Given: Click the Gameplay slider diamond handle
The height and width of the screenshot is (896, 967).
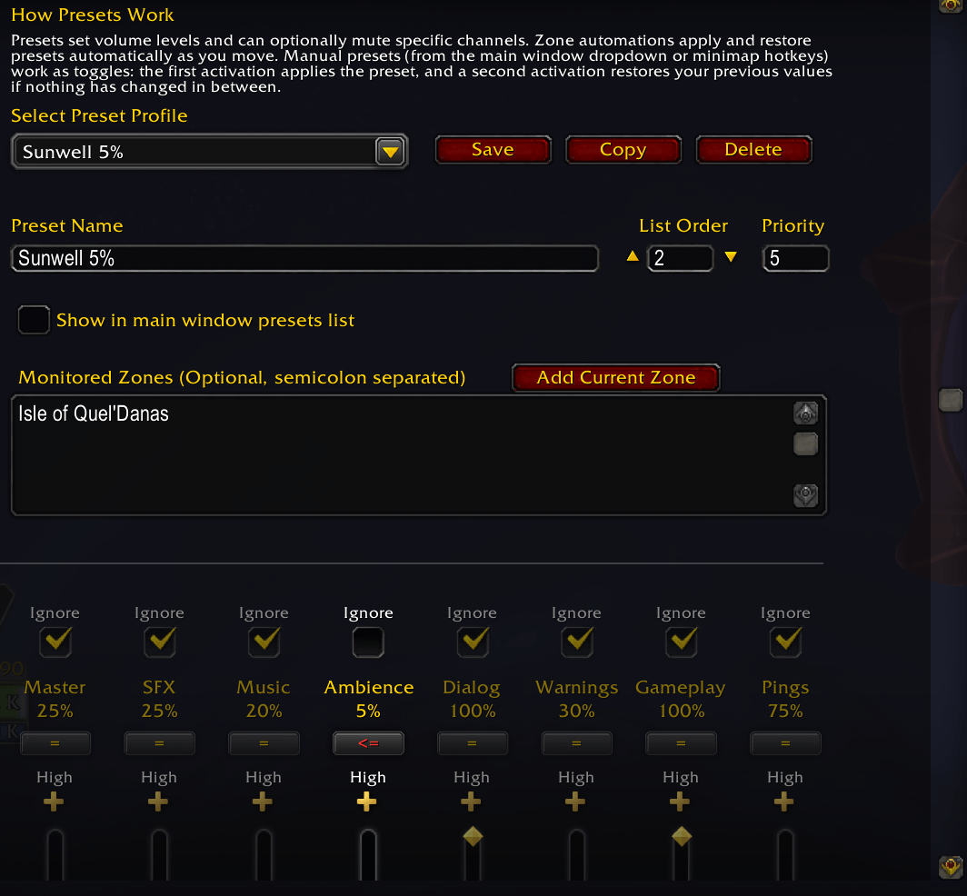Looking at the screenshot, I should coord(682,837).
